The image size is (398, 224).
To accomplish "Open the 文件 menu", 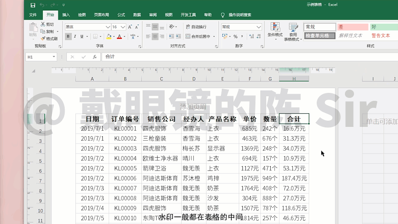I will [33, 15].
